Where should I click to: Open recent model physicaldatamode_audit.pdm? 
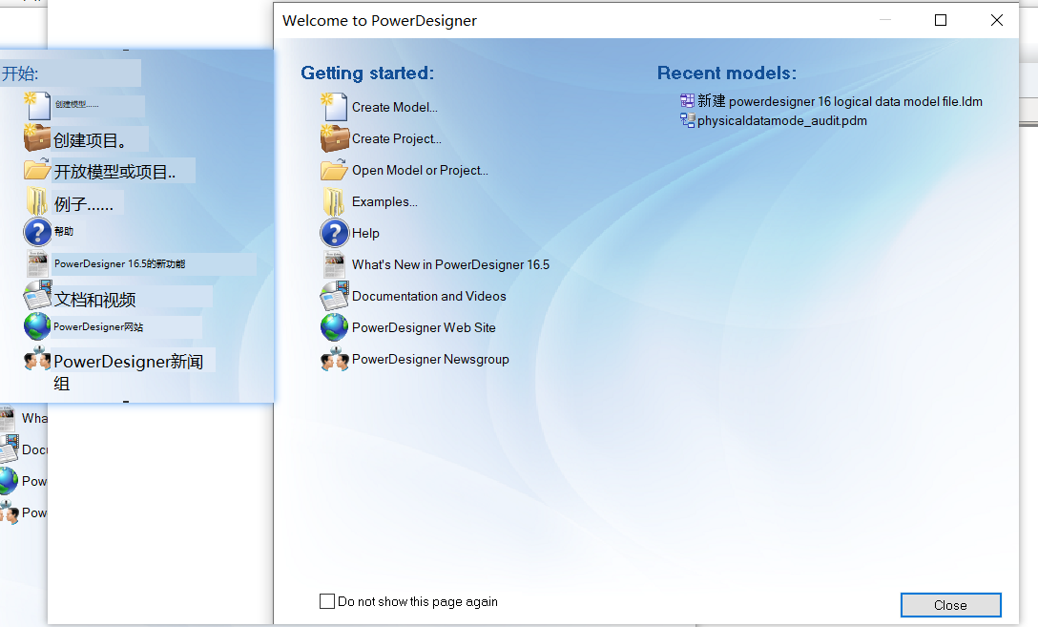781,120
